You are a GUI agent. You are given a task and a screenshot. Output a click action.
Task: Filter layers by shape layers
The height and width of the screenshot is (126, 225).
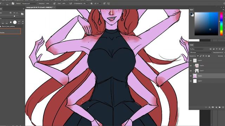(220, 49)
